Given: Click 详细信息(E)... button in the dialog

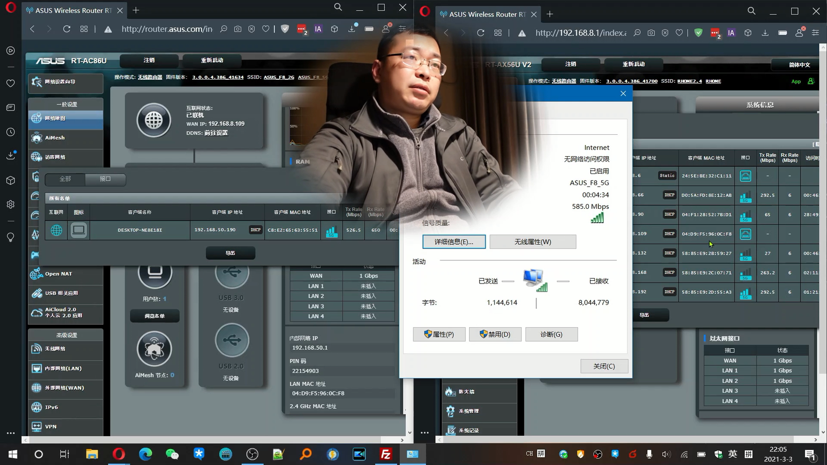Looking at the screenshot, I should point(454,242).
